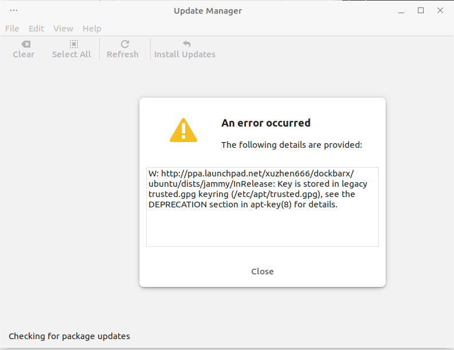The image size is (454, 350).
Task: Close the Update Manager window
Action: [440, 10]
